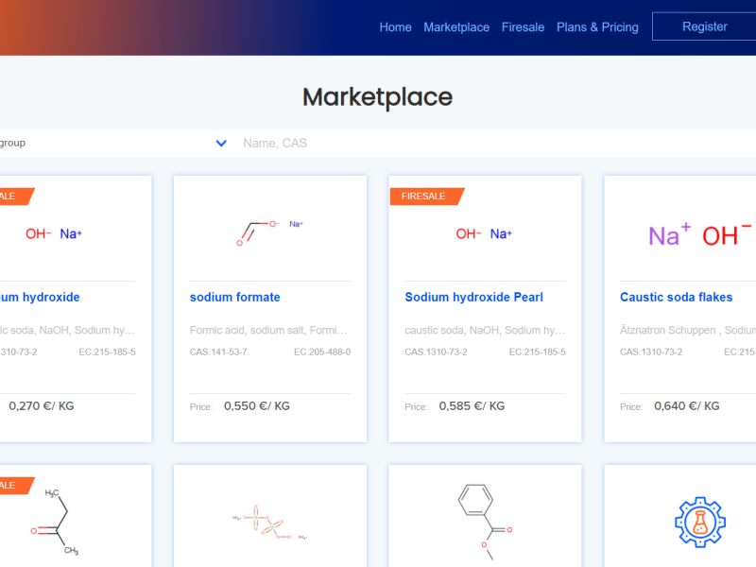Screen dimensions: 756x567
Task: Click EC:215-185-5 on Sodium hydroxide Pearl card
Action: click(537, 352)
